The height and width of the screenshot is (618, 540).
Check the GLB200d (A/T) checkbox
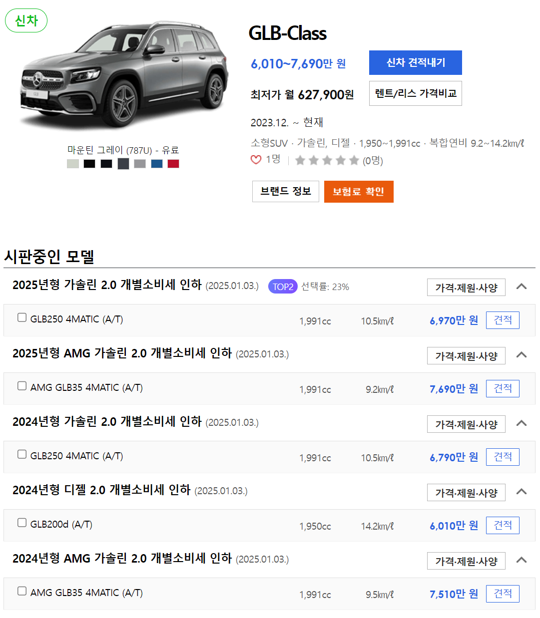point(22,523)
